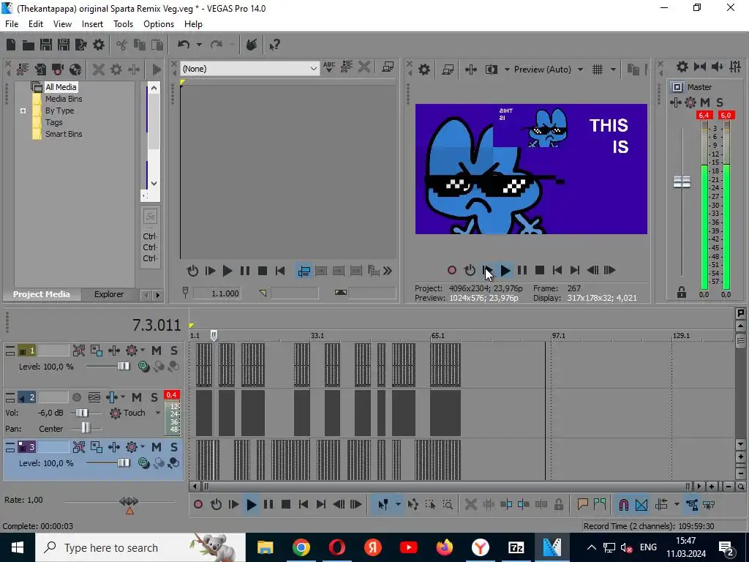Open Undo history dropdown arrow

199,45
